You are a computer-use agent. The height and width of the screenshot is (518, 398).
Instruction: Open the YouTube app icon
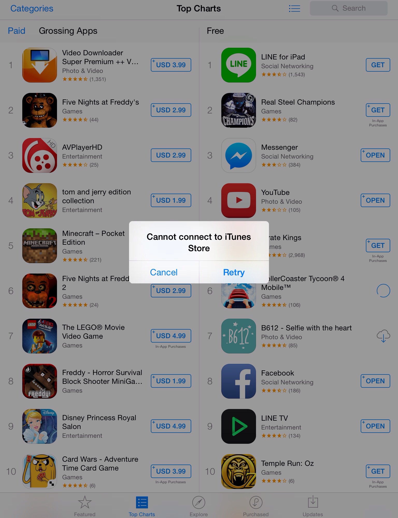point(239,201)
